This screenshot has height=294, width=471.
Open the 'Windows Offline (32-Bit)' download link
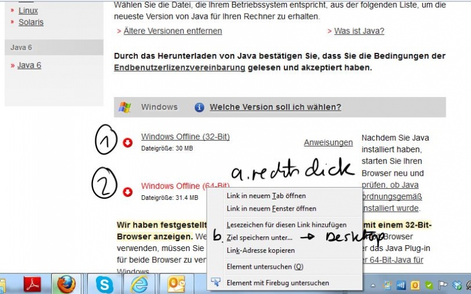pyautogui.click(x=185, y=136)
